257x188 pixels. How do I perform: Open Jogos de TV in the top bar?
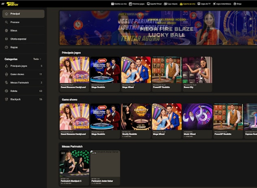click(204, 4)
